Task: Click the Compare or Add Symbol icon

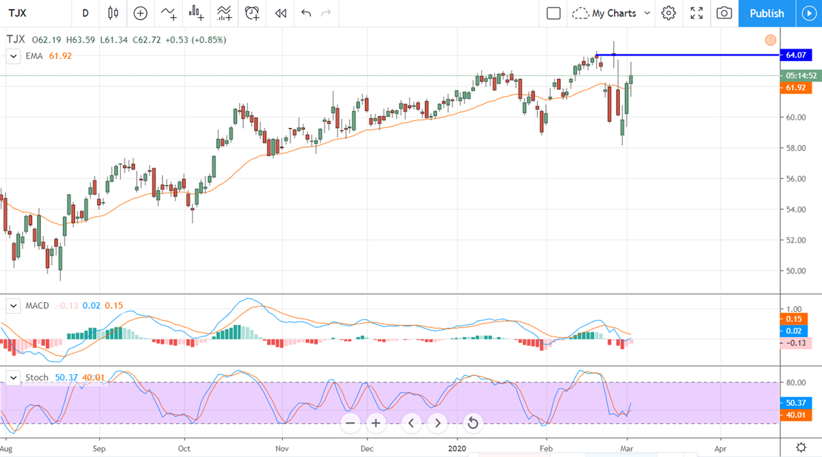Action: pyautogui.click(x=140, y=13)
